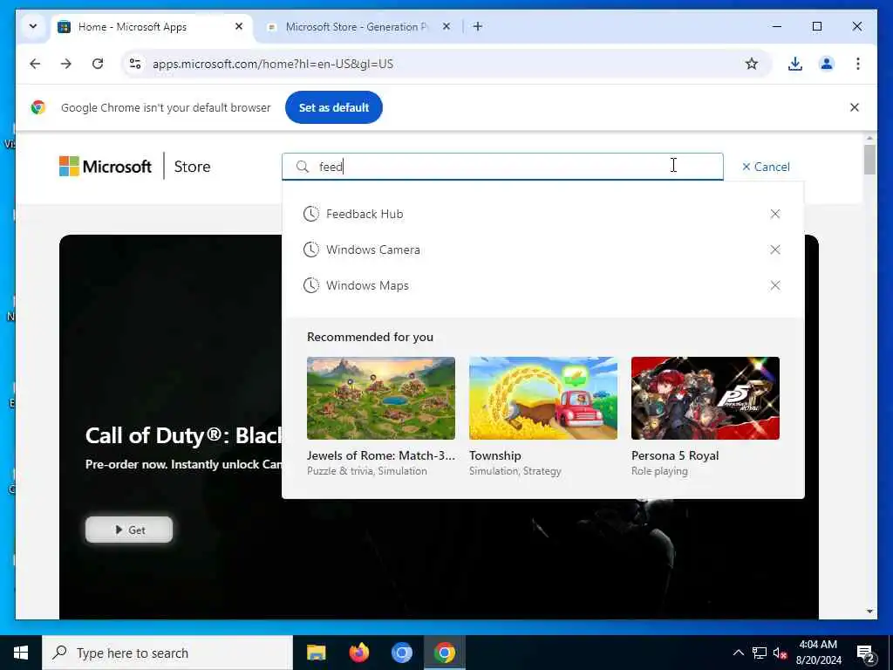Open the taskbar clock and date
This screenshot has height=670, width=893.
818,653
